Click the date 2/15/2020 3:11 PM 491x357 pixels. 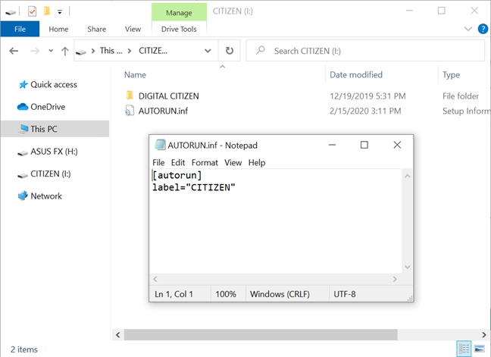pyautogui.click(x=365, y=111)
